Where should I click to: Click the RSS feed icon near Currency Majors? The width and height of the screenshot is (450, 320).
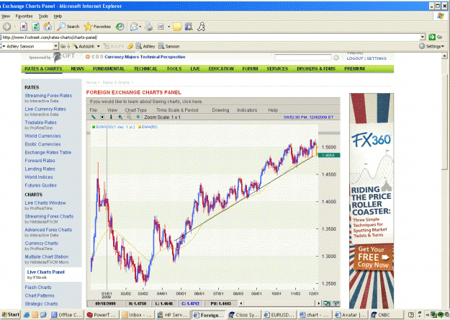[x=88, y=57]
